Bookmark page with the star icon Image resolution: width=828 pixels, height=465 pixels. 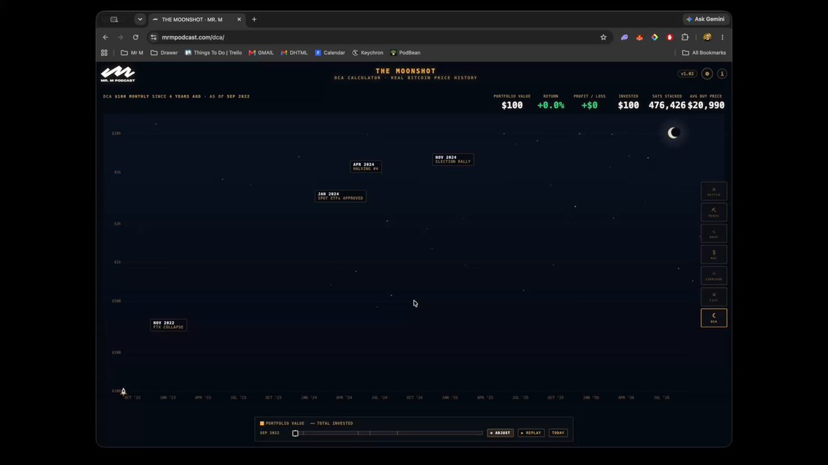click(603, 37)
